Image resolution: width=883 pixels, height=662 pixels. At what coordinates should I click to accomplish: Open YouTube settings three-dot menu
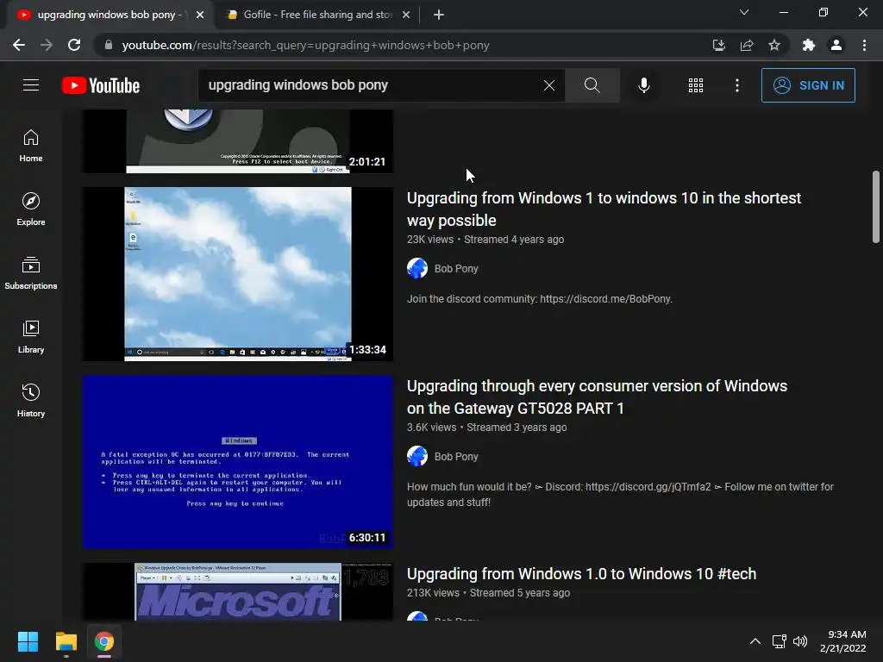[x=737, y=85]
